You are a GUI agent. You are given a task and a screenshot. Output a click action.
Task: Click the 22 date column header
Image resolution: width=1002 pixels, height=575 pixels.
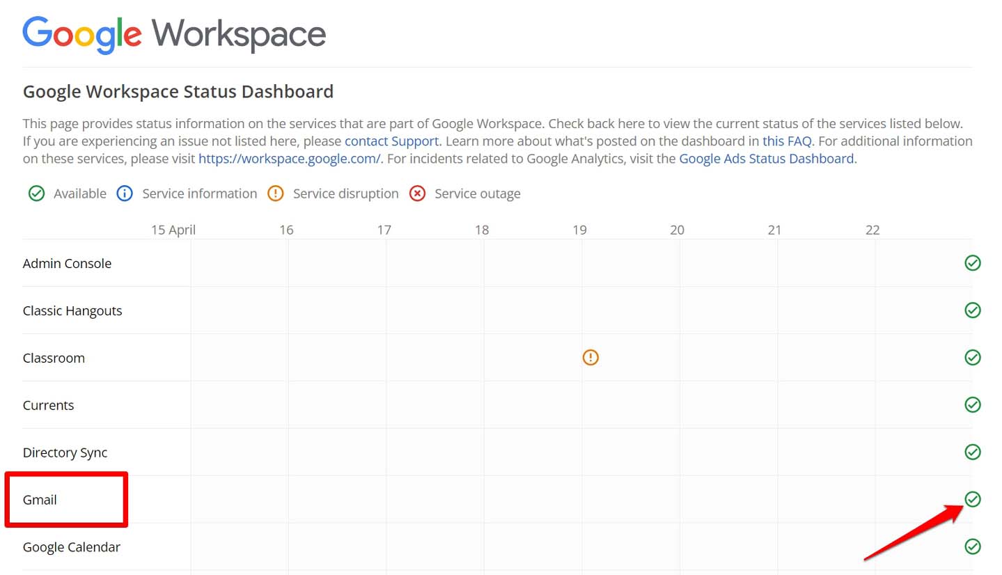pyautogui.click(x=872, y=230)
